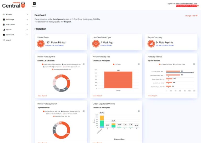The image size is (201, 143).
Task: Toggle the '# of Plates' legend entry
Action: pyautogui.click(x=117, y=64)
